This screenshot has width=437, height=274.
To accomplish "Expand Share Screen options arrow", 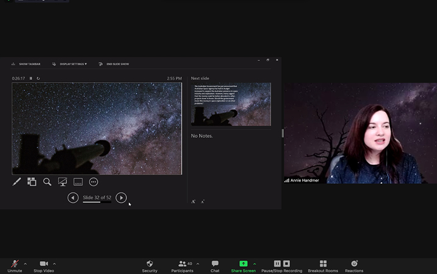I will pyautogui.click(x=255, y=264).
